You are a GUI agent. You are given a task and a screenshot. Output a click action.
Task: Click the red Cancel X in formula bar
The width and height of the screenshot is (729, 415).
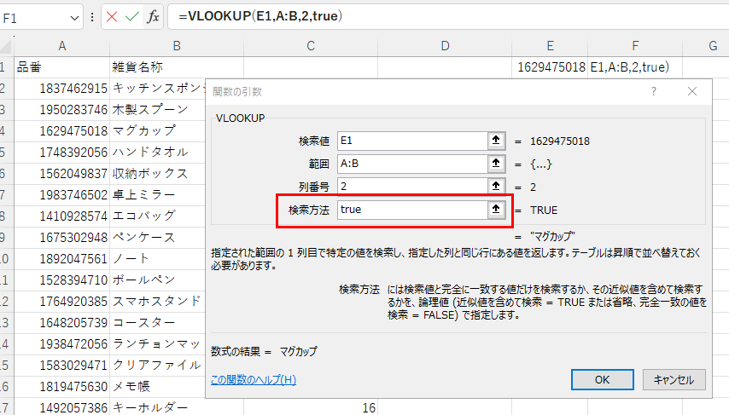(112, 16)
